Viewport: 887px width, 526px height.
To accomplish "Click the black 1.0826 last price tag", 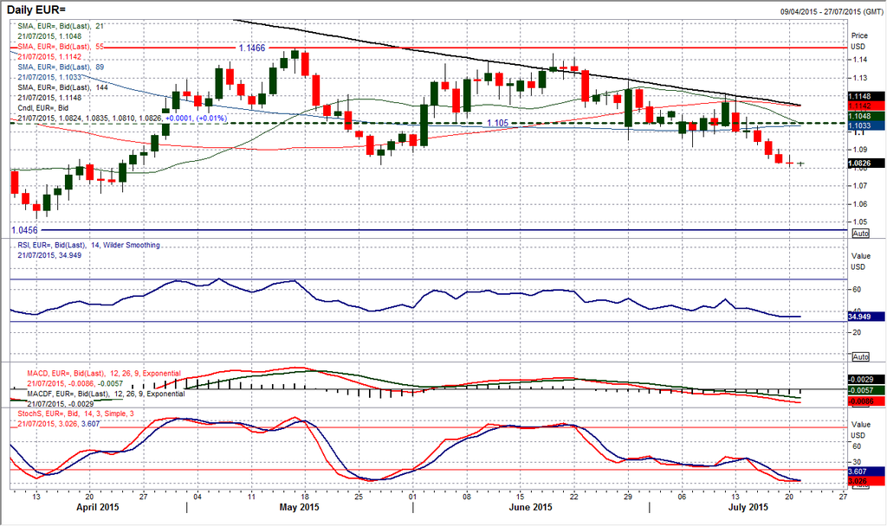I will tap(866, 164).
